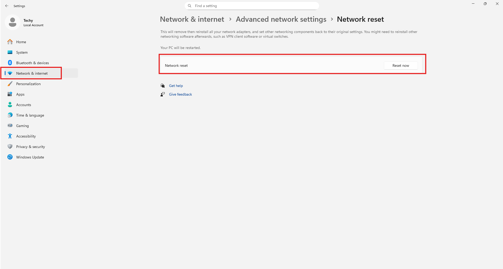
Task: Select the Apps icon in sidebar
Action: coord(10,94)
